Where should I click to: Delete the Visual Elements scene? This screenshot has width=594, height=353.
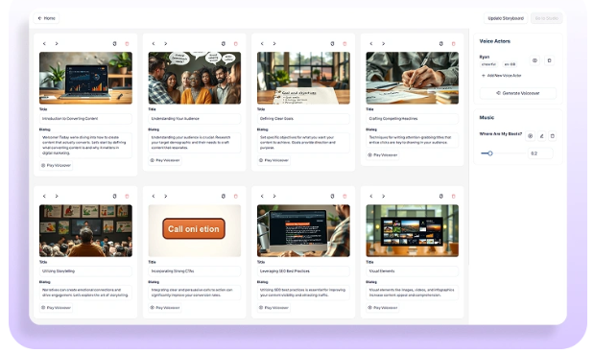(x=454, y=197)
